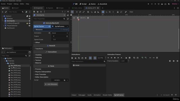180x101 pixels.
Task: Zoom in the 2D viewport
Action: [x=88, y=18]
